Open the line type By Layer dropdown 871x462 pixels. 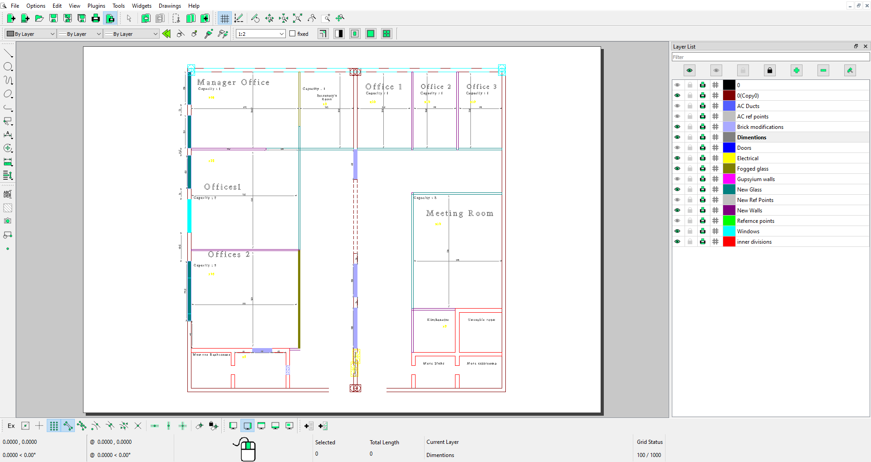click(131, 34)
